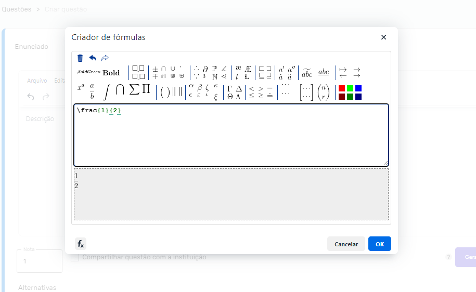
Task: Insert the summation sigma symbol
Action: (134, 89)
